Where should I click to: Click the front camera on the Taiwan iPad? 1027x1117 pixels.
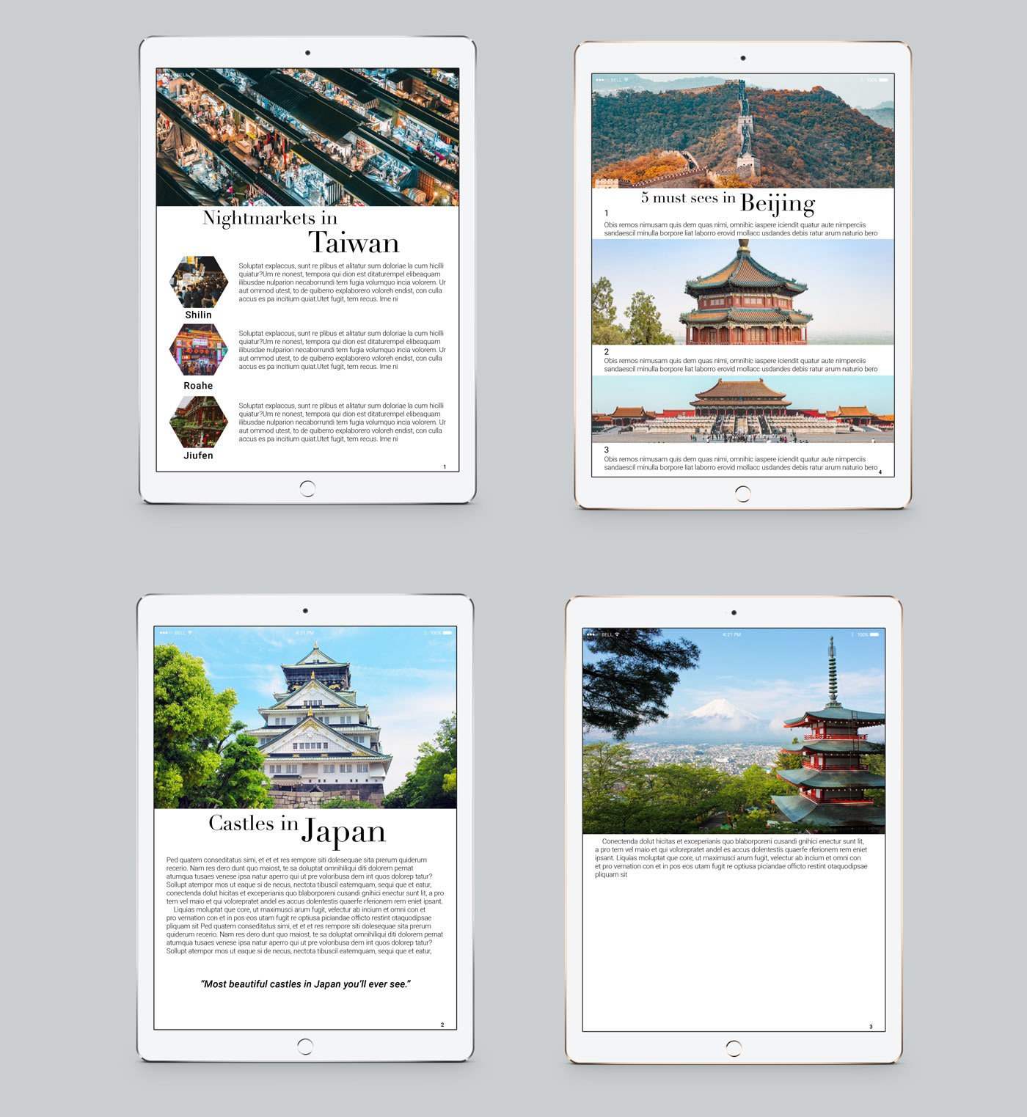pos(307,53)
